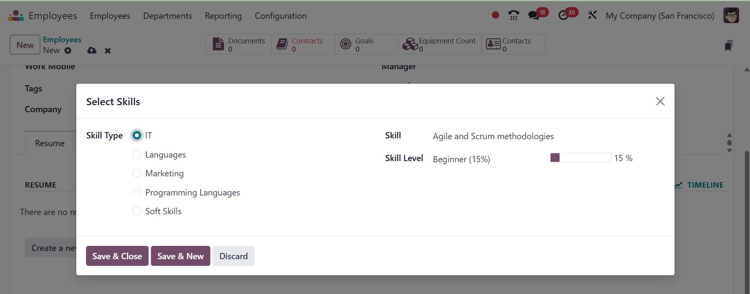Open the debug tools wrench icon
The height and width of the screenshot is (294, 750).
pyautogui.click(x=592, y=15)
